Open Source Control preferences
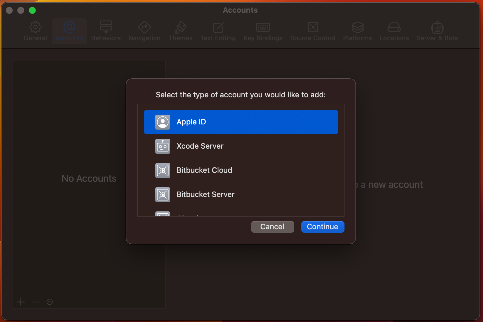This screenshot has height=322, width=483. point(313,31)
